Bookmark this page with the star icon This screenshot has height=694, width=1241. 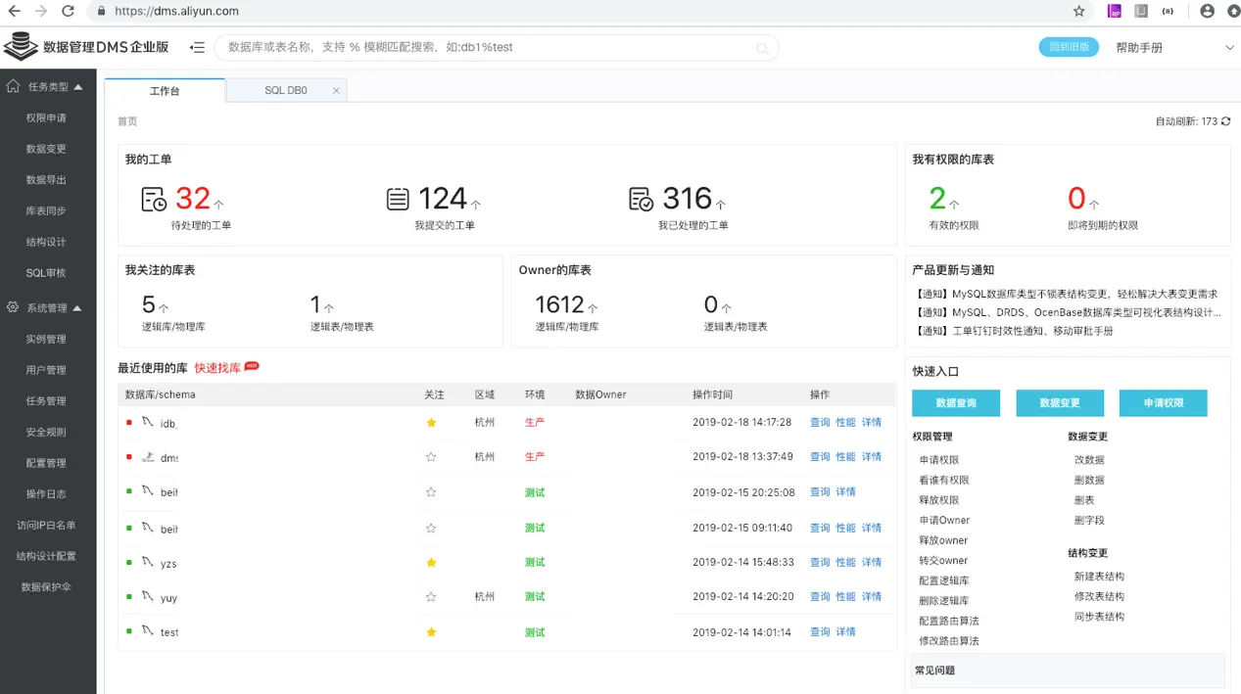click(x=1078, y=11)
